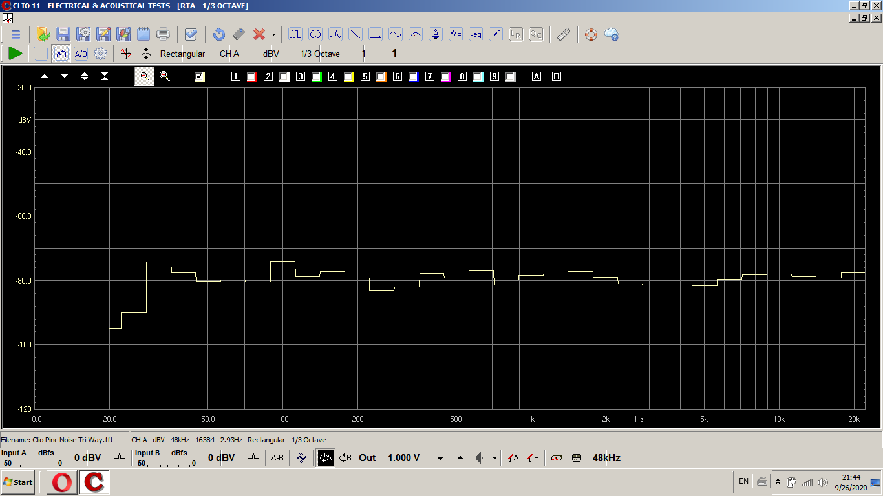
Task: Open the WF waterfall icon
Action: (x=456, y=34)
